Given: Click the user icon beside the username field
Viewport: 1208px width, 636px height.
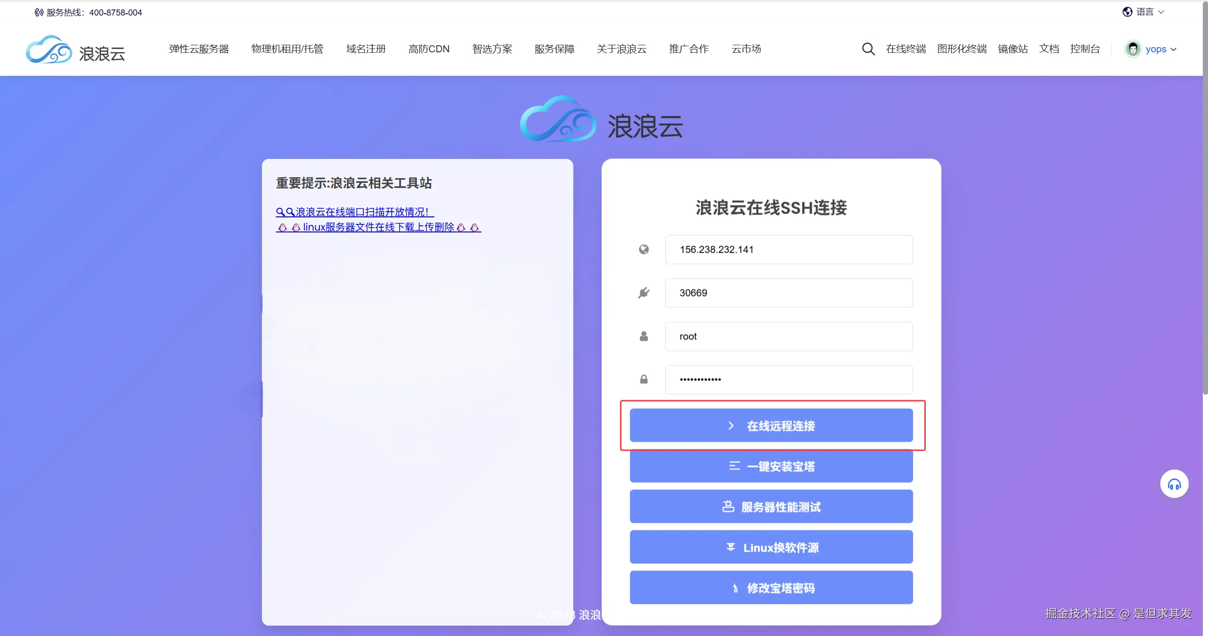Looking at the screenshot, I should pos(644,336).
